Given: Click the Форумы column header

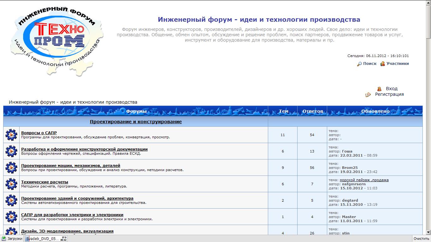Looking at the screenshot, I should 136,111.
